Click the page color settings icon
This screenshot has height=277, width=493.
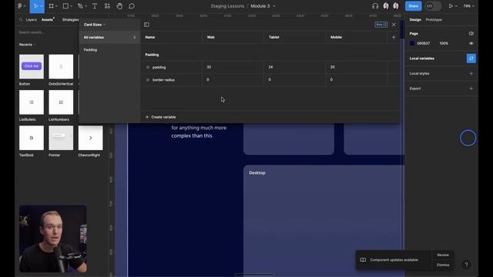coord(471,33)
